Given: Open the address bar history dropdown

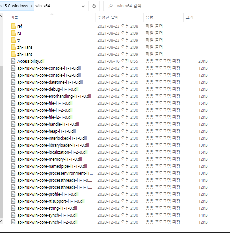Looking at the screenshot, I should click(83, 6).
